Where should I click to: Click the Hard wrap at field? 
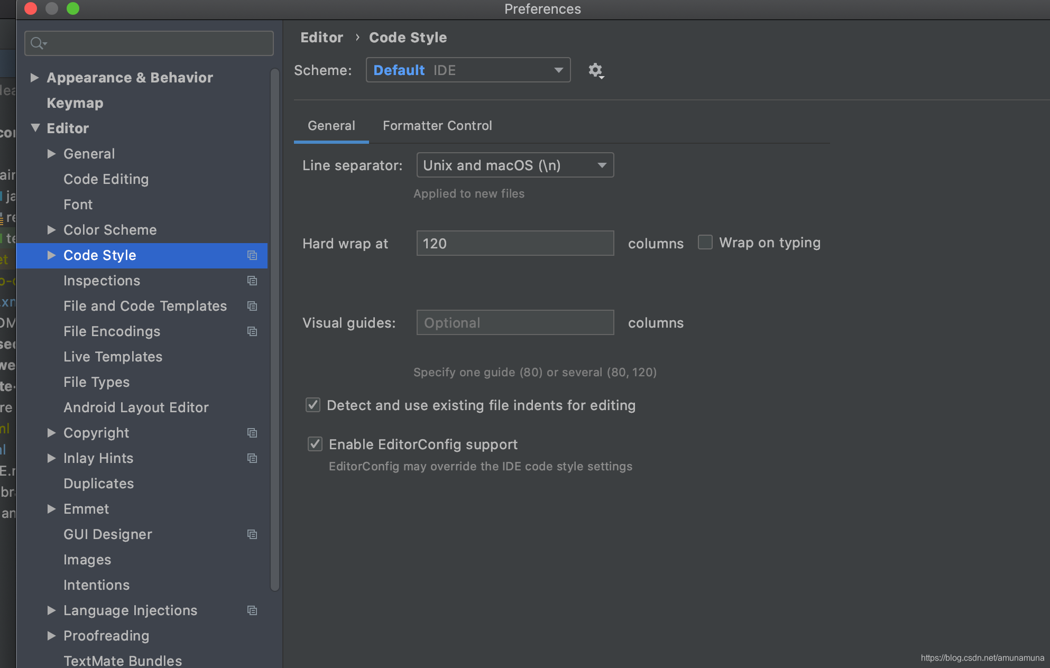pyautogui.click(x=515, y=243)
